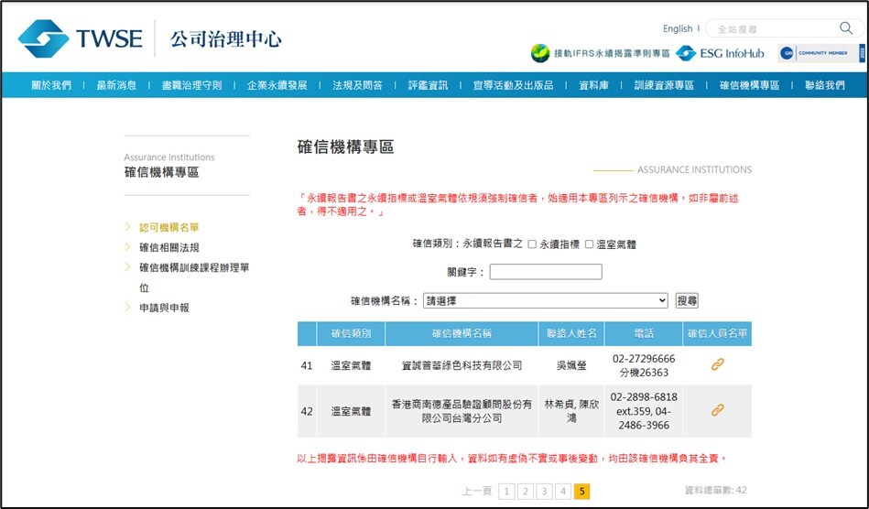This screenshot has height=509, width=869.
Task: Switch language via English link
Action: click(678, 28)
